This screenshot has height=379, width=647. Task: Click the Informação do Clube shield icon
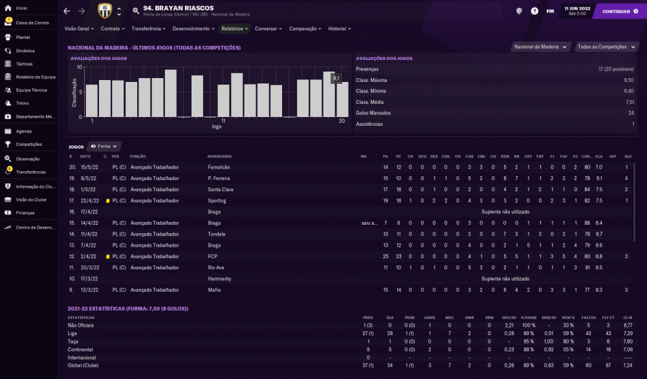(8, 187)
